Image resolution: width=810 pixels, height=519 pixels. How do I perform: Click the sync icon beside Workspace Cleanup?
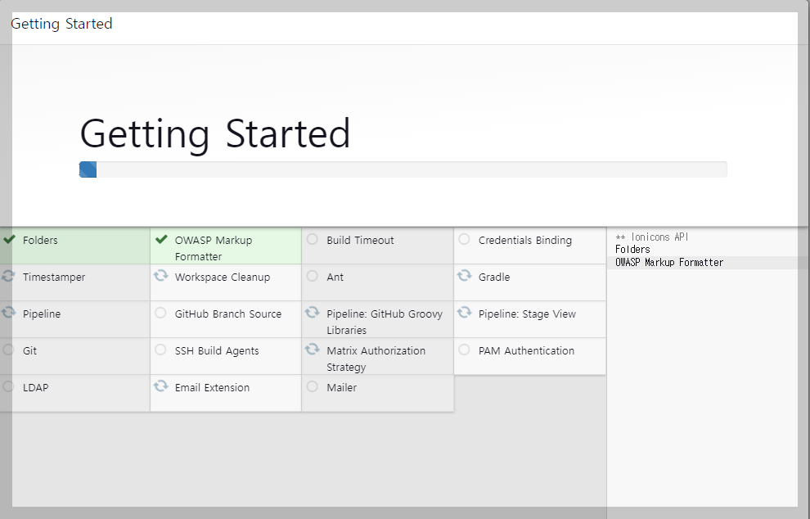[x=161, y=276]
